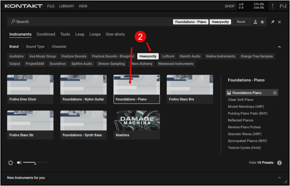Select the Foundations - Synth Bass tile
Image resolution: width=290 pixels, height=186 pixels.
coord(84,125)
